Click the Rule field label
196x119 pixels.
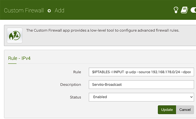click(77, 72)
